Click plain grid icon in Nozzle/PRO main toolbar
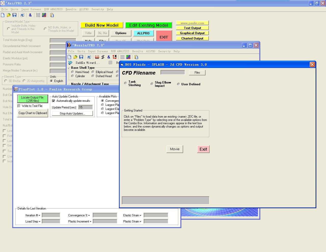Screen dimensions: 326x252 (x=123, y=57)
